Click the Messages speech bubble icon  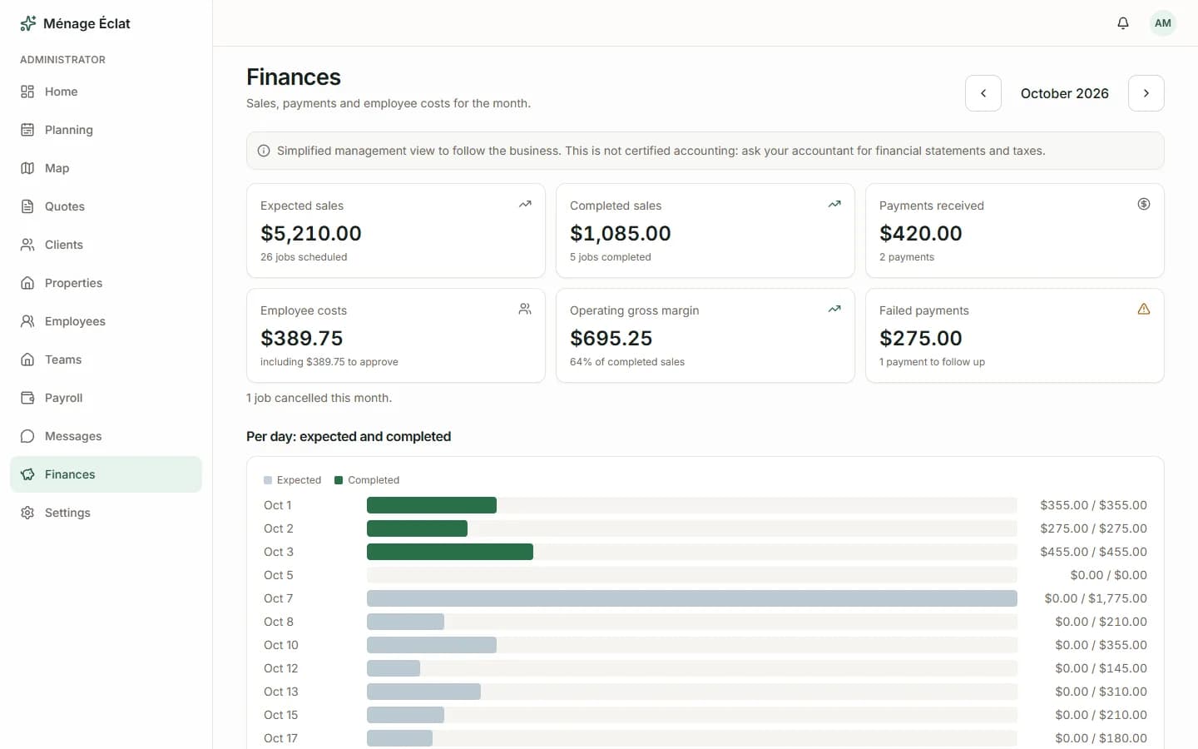pos(27,436)
